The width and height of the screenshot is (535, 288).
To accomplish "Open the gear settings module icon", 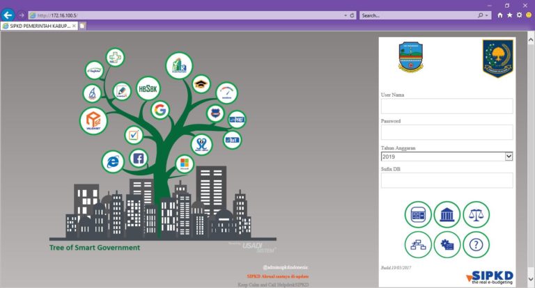I will (x=447, y=244).
